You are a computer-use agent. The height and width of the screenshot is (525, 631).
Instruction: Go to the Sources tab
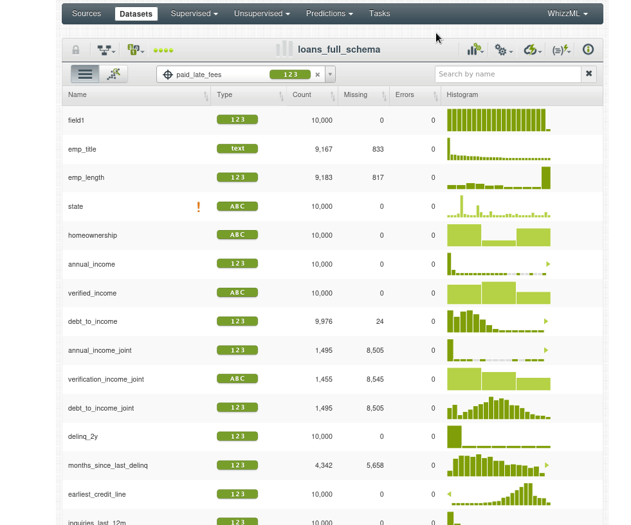(x=86, y=13)
